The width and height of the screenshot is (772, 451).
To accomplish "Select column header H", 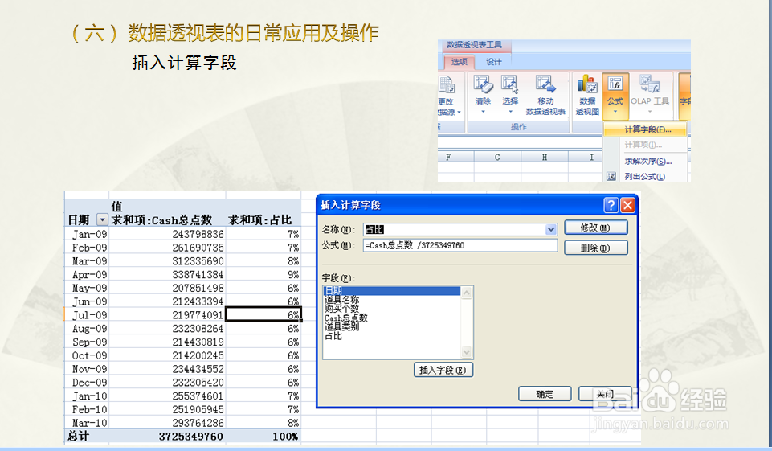I will [x=545, y=158].
